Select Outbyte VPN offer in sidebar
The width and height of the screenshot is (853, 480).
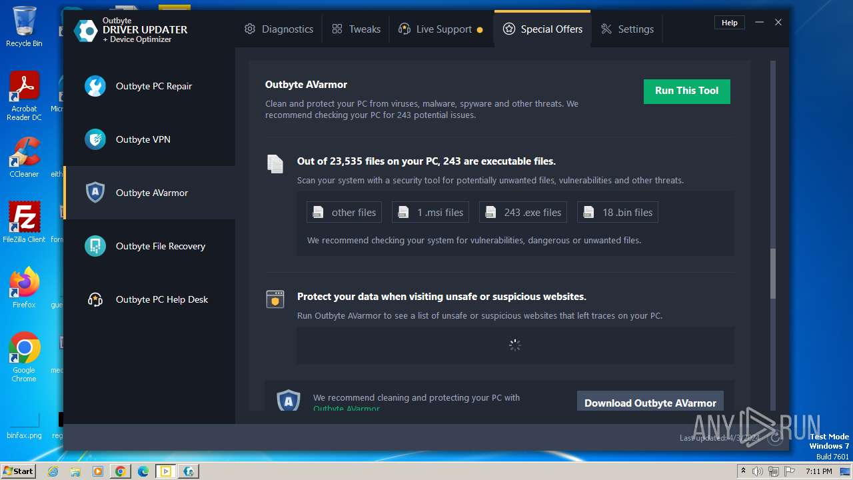point(149,139)
